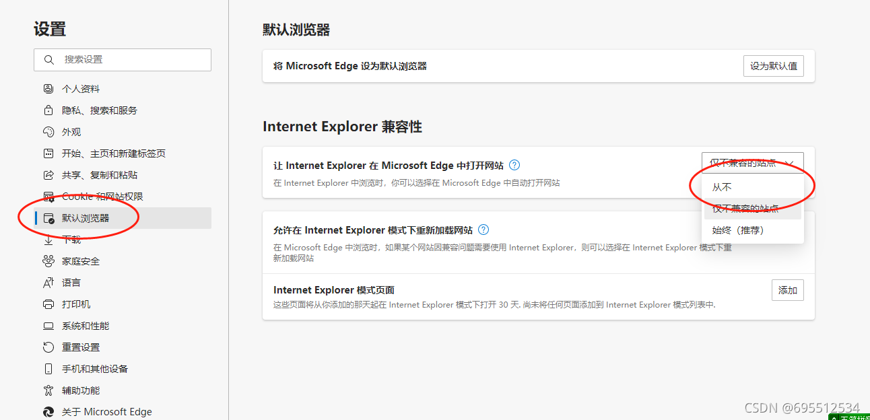Choose 仅不兼容的站点 option in the list
Viewport: 870px width, 420px height.
(753, 209)
